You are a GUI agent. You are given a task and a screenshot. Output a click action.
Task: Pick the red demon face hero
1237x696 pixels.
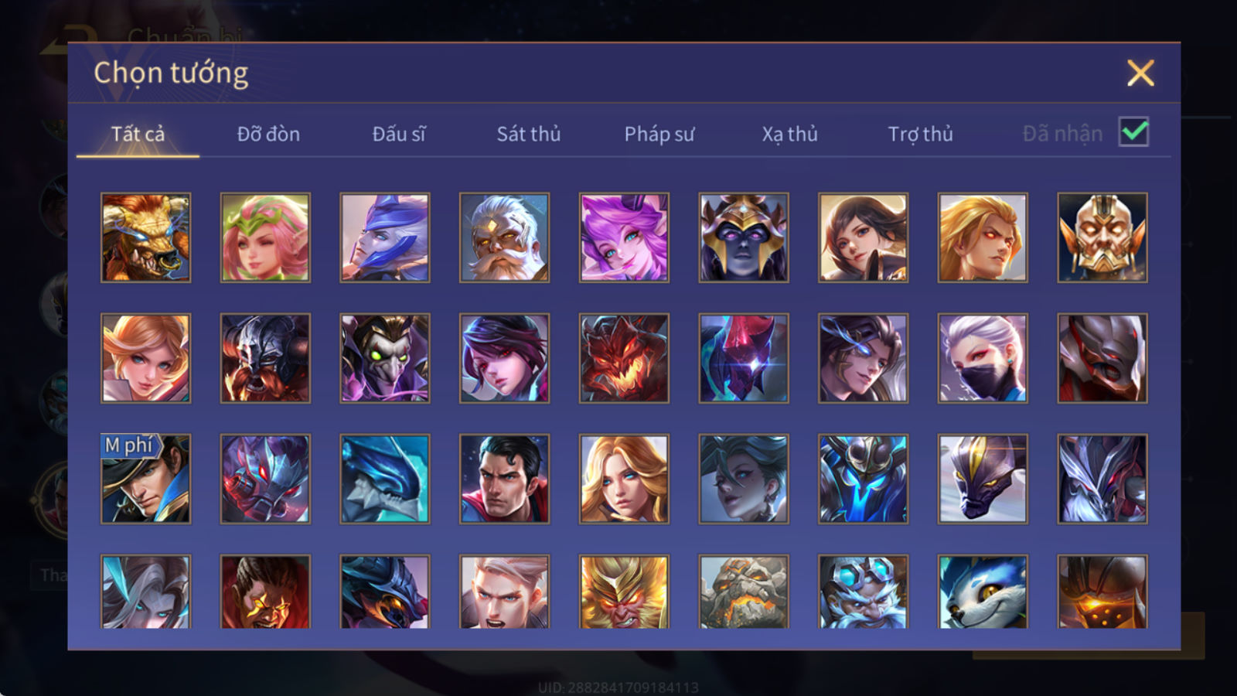[x=624, y=358]
